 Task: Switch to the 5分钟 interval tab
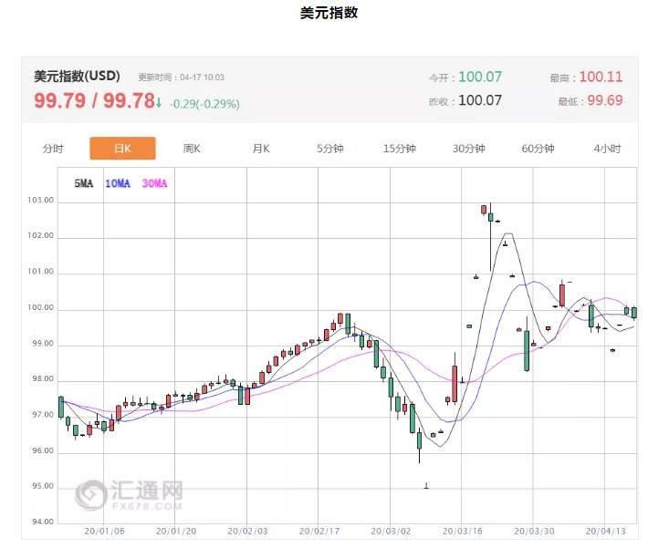(330, 149)
